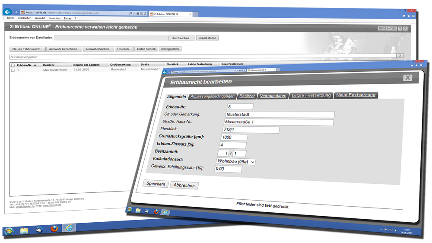Click the Neues Erbbaurecht... button

[27, 49]
